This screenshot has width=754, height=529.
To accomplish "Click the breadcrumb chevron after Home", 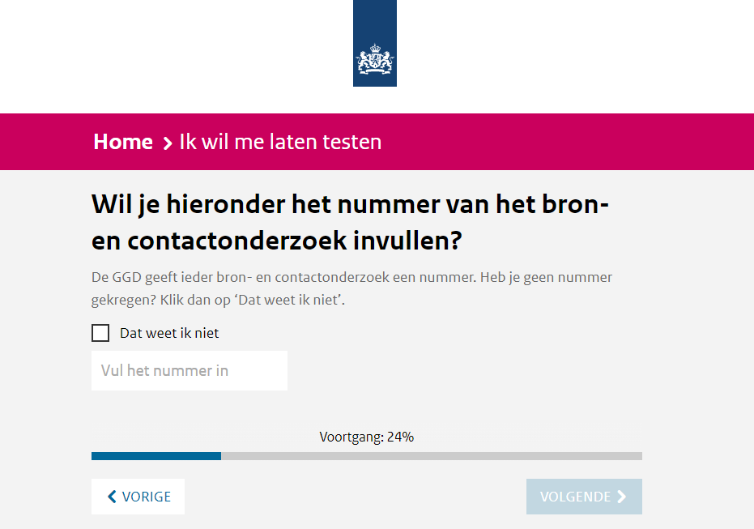I will tap(168, 143).
